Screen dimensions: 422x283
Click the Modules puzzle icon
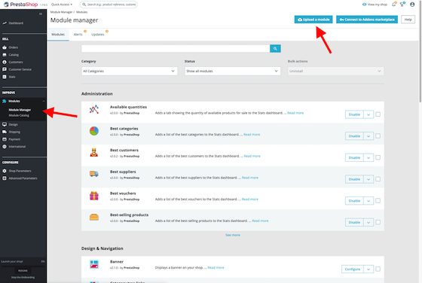click(5, 102)
